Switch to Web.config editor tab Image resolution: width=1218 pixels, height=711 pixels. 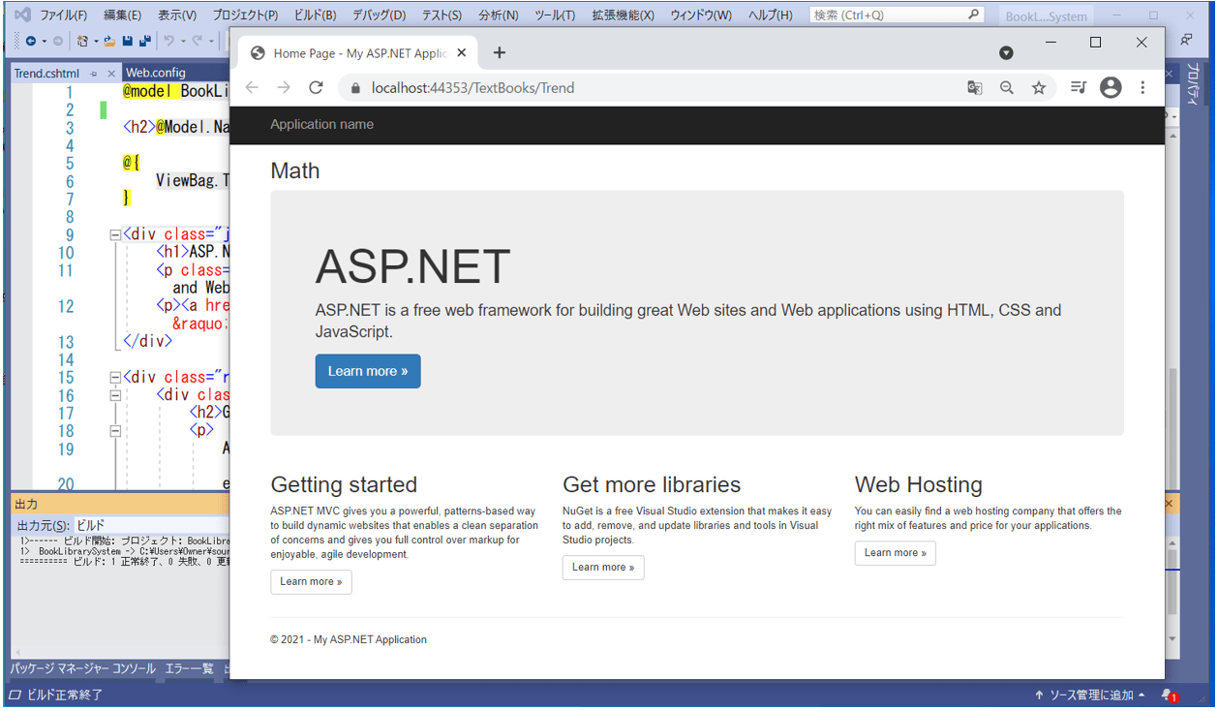[155, 73]
